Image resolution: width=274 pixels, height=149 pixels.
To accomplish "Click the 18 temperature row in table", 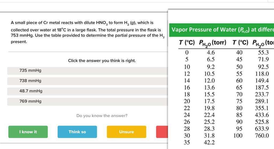I will coord(187,94).
